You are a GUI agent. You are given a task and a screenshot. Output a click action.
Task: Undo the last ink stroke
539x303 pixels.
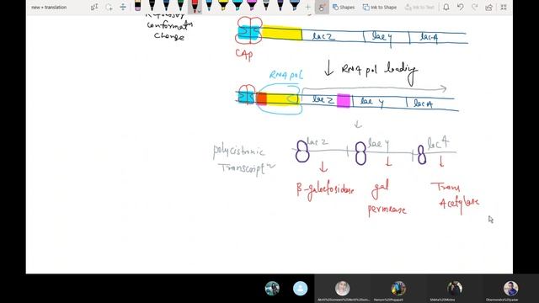(x=461, y=7)
